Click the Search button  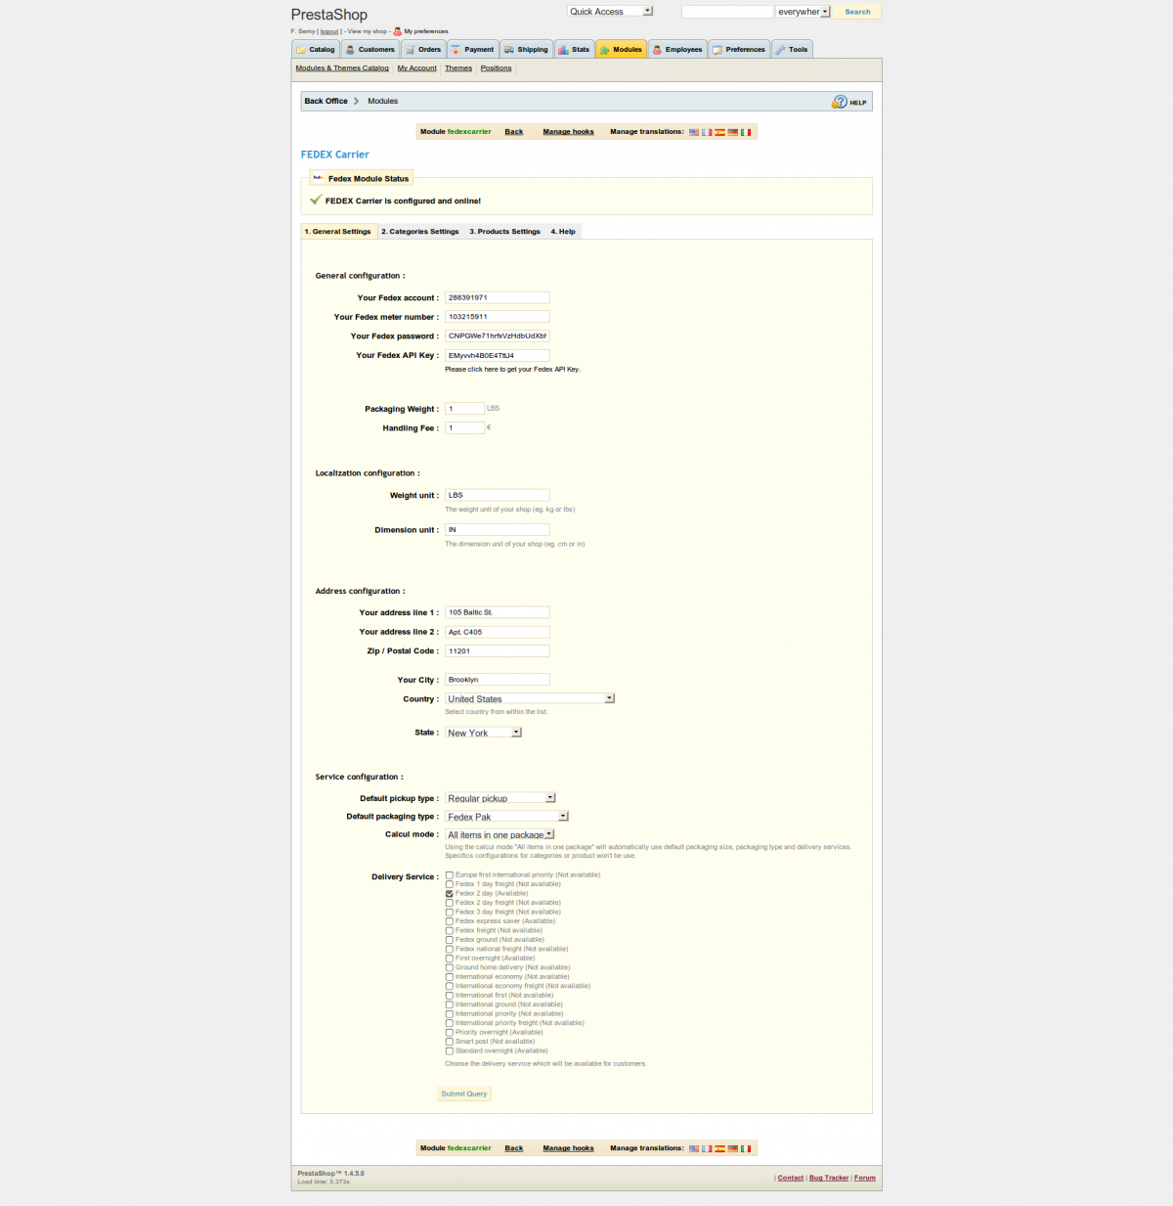click(x=857, y=12)
